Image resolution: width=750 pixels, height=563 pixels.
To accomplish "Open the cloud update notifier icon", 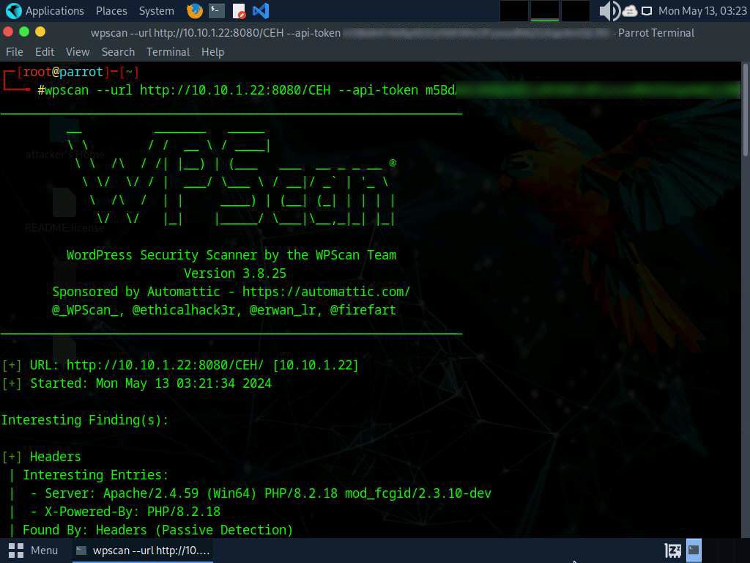I will 630,11.
